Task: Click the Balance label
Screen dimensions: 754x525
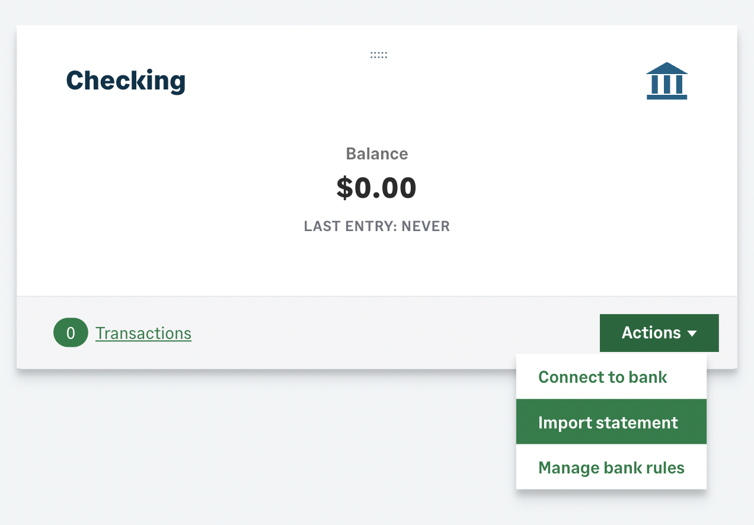Action: click(x=377, y=153)
